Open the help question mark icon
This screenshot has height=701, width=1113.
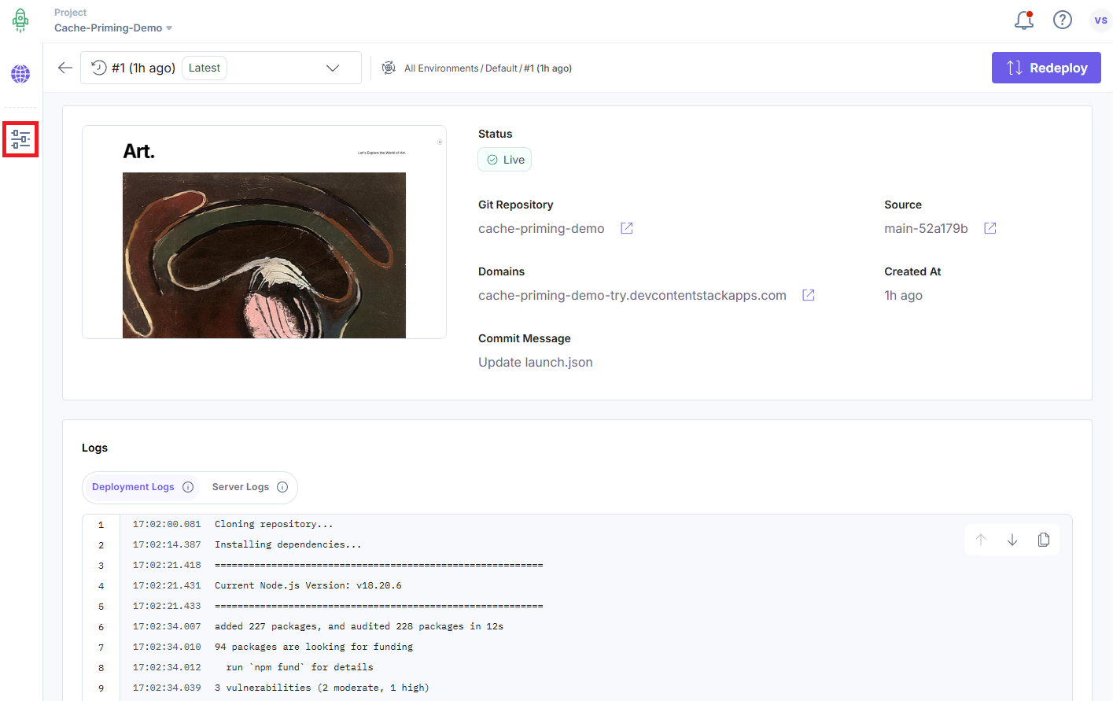[x=1063, y=20]
